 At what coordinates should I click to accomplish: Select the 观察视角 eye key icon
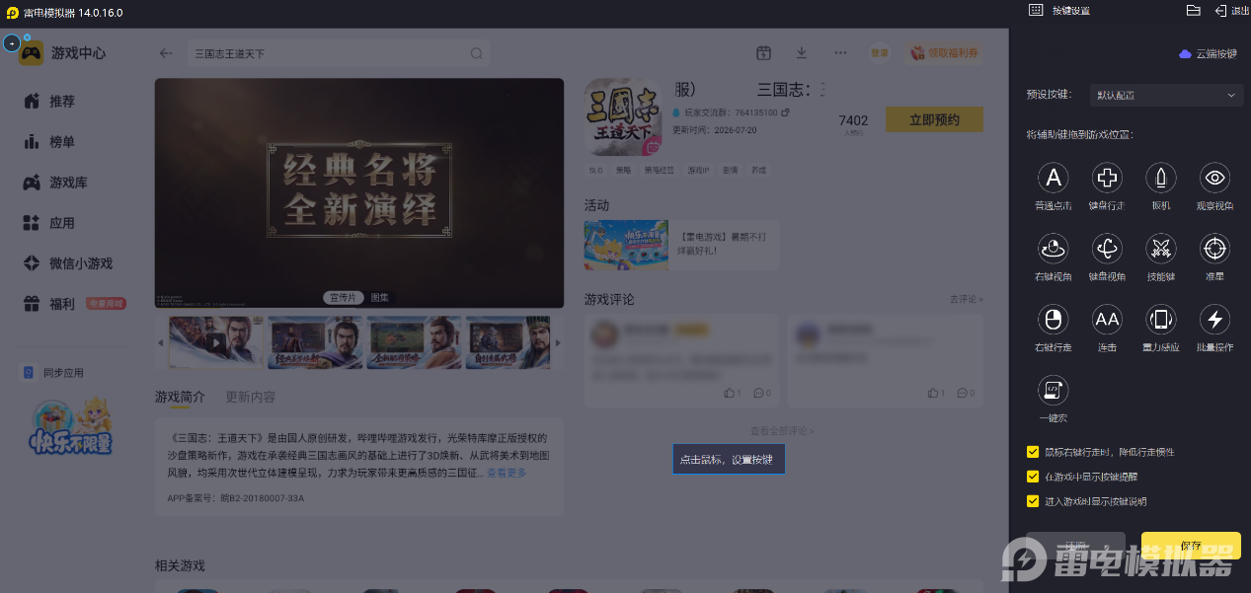(1214, 178)
